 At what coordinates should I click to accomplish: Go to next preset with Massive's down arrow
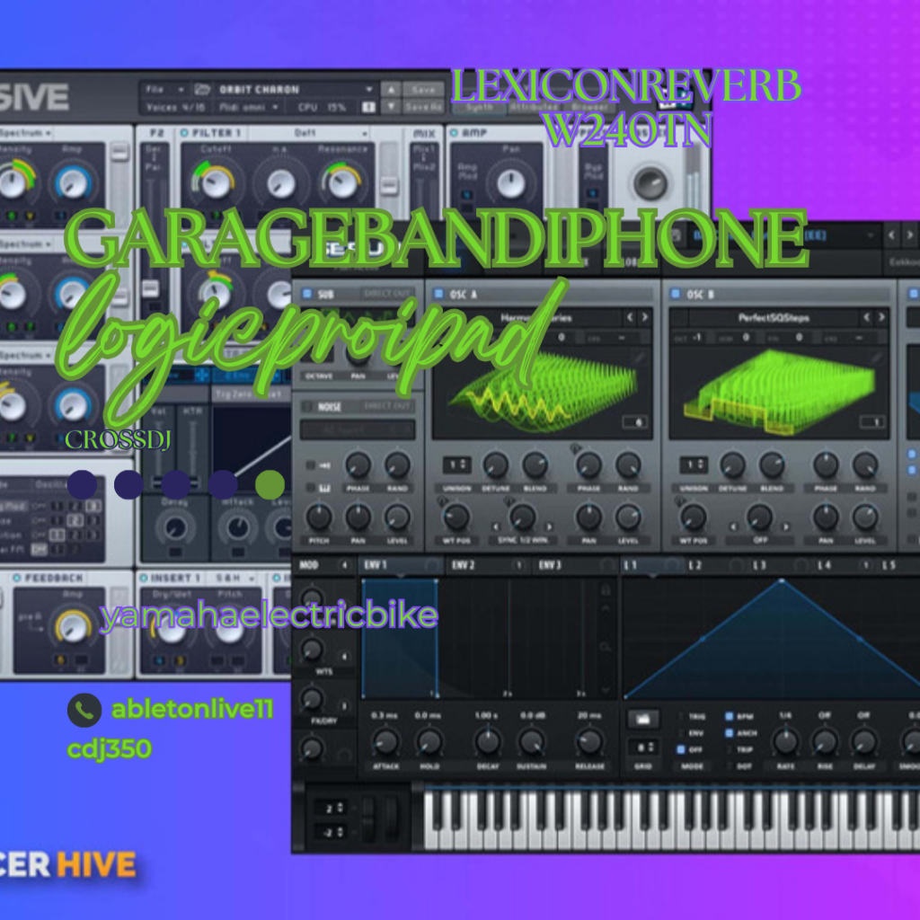tap(391, 107)
